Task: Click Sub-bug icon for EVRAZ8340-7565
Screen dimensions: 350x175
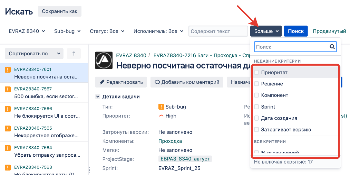Action: (8, 128)
